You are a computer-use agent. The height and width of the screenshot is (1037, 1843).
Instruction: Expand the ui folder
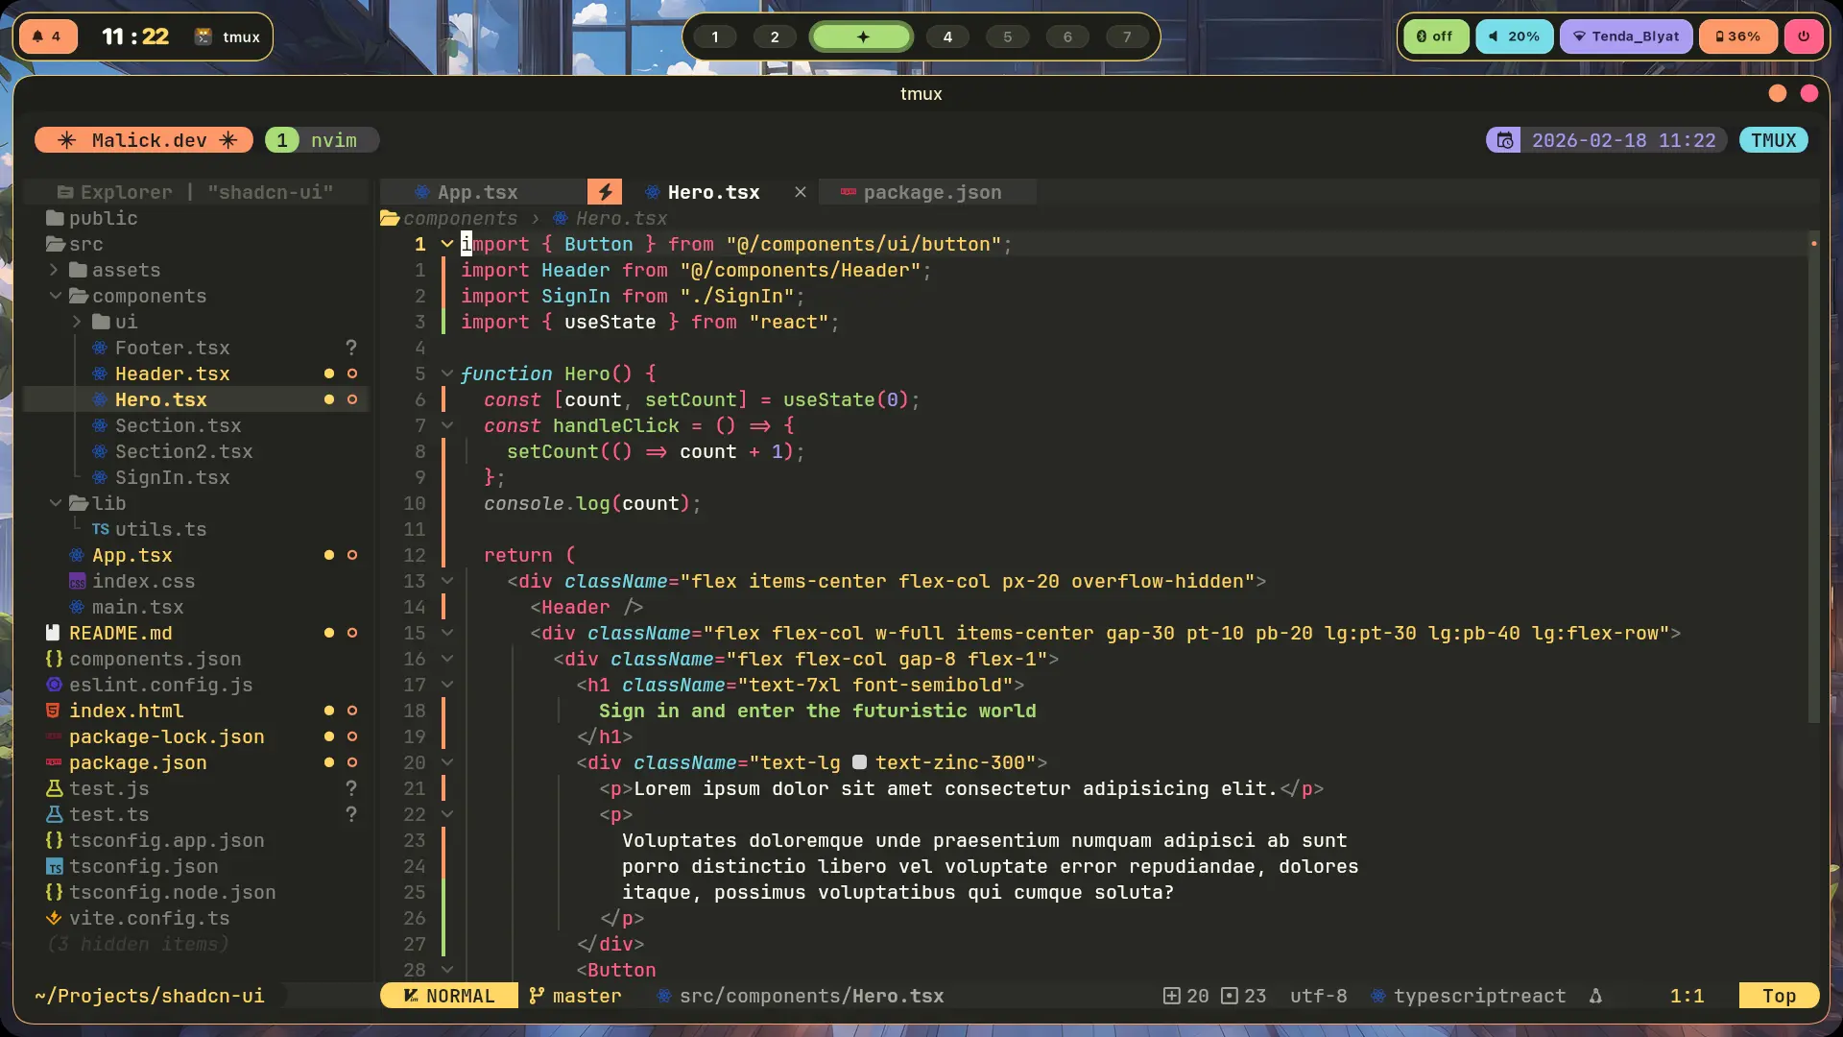[77, 322]
